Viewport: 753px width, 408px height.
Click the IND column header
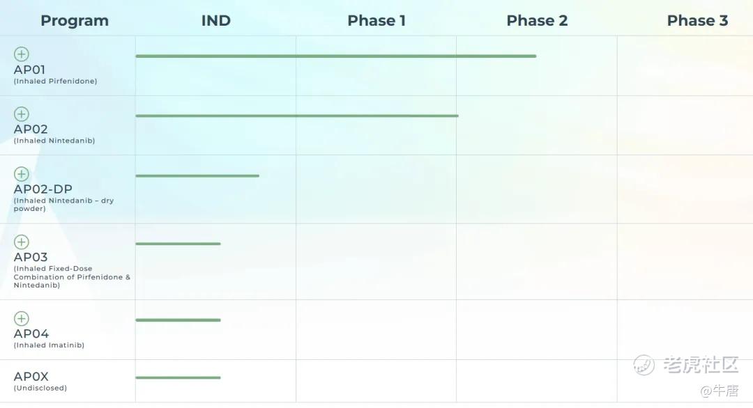point(216,21)
